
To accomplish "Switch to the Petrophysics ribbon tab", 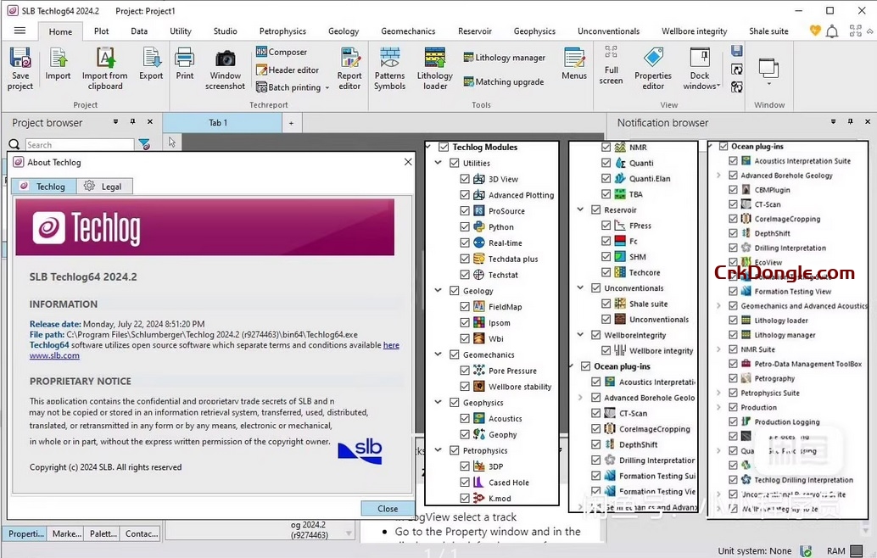I will 282,31.
